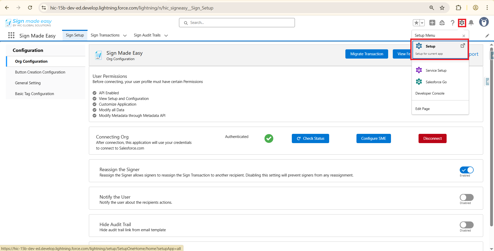Viewport: 494px width, 251px height.
Task: Turn on Hide Audit Trail toggle
Action: coord(466,225)
